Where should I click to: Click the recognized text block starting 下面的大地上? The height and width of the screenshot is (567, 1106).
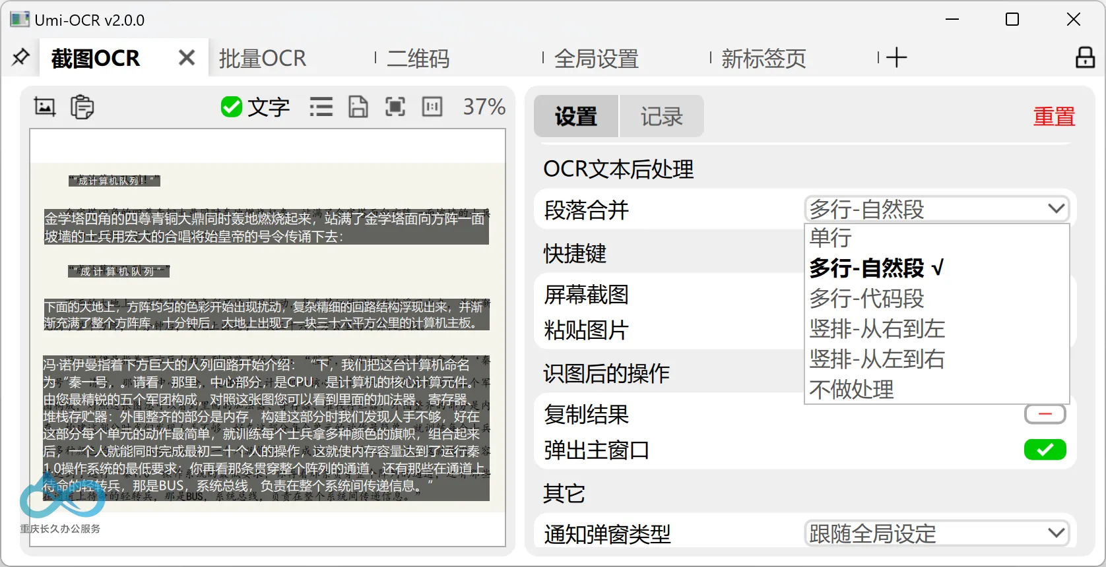pos(267,314)
